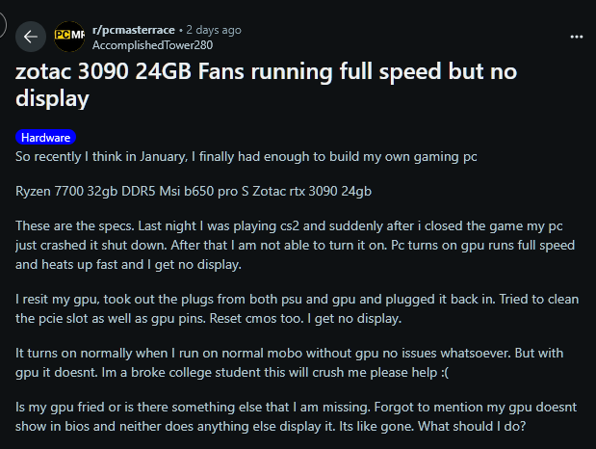The width and height of the screenshot is (596, 449).
Task: Visit the r/pcmasterrace community link
Action: tap(134, 30)
